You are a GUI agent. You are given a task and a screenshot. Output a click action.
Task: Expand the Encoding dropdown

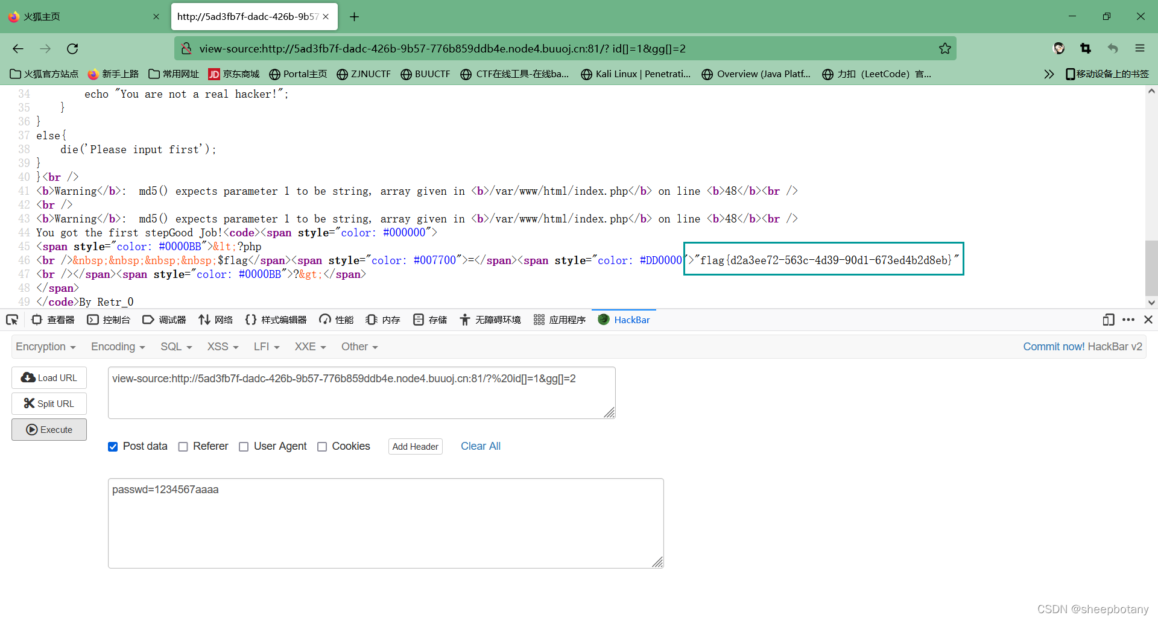[118, 347]
